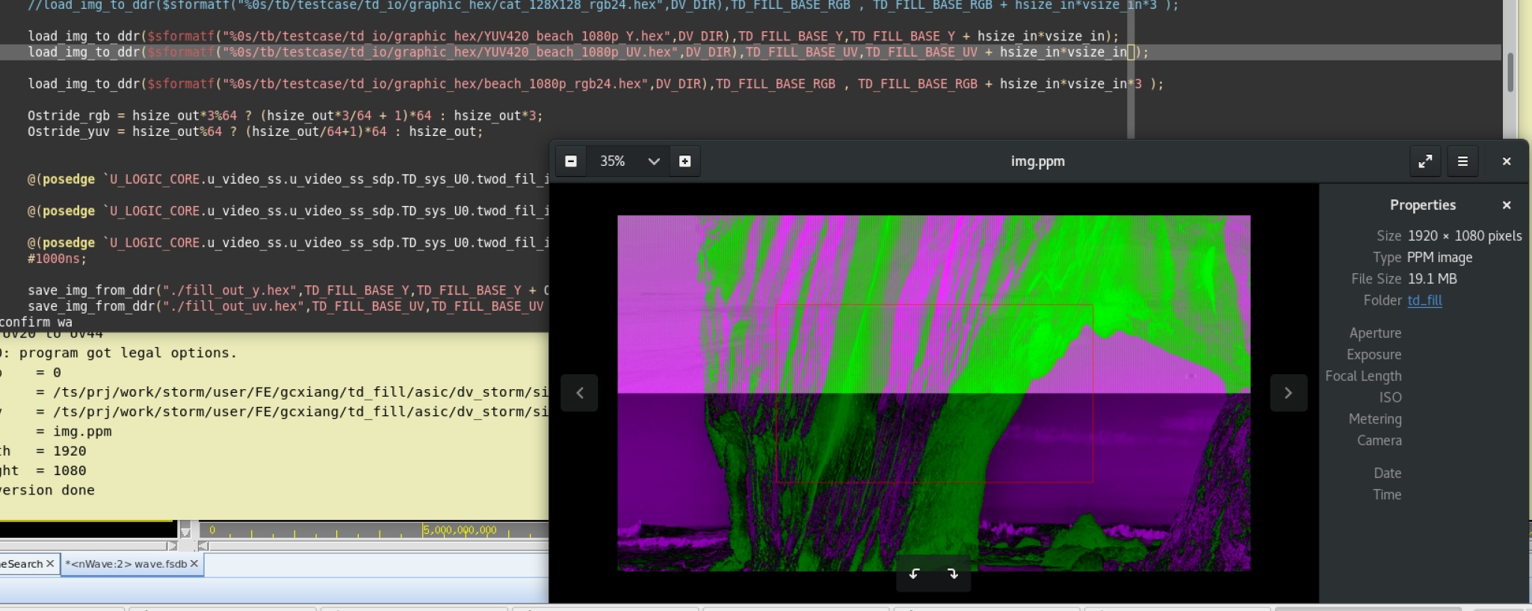Click terminal line 'program got legal options.'
The width and height of the screenshot is (1532, 611).
click(128, 353)
